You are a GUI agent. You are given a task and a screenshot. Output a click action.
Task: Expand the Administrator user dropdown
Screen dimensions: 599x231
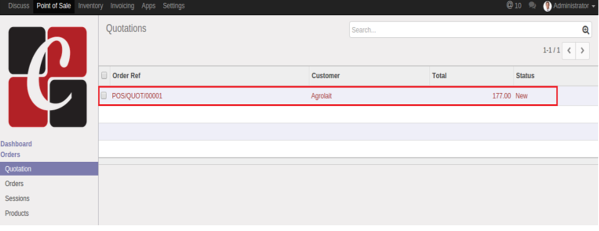coord(574,6)
